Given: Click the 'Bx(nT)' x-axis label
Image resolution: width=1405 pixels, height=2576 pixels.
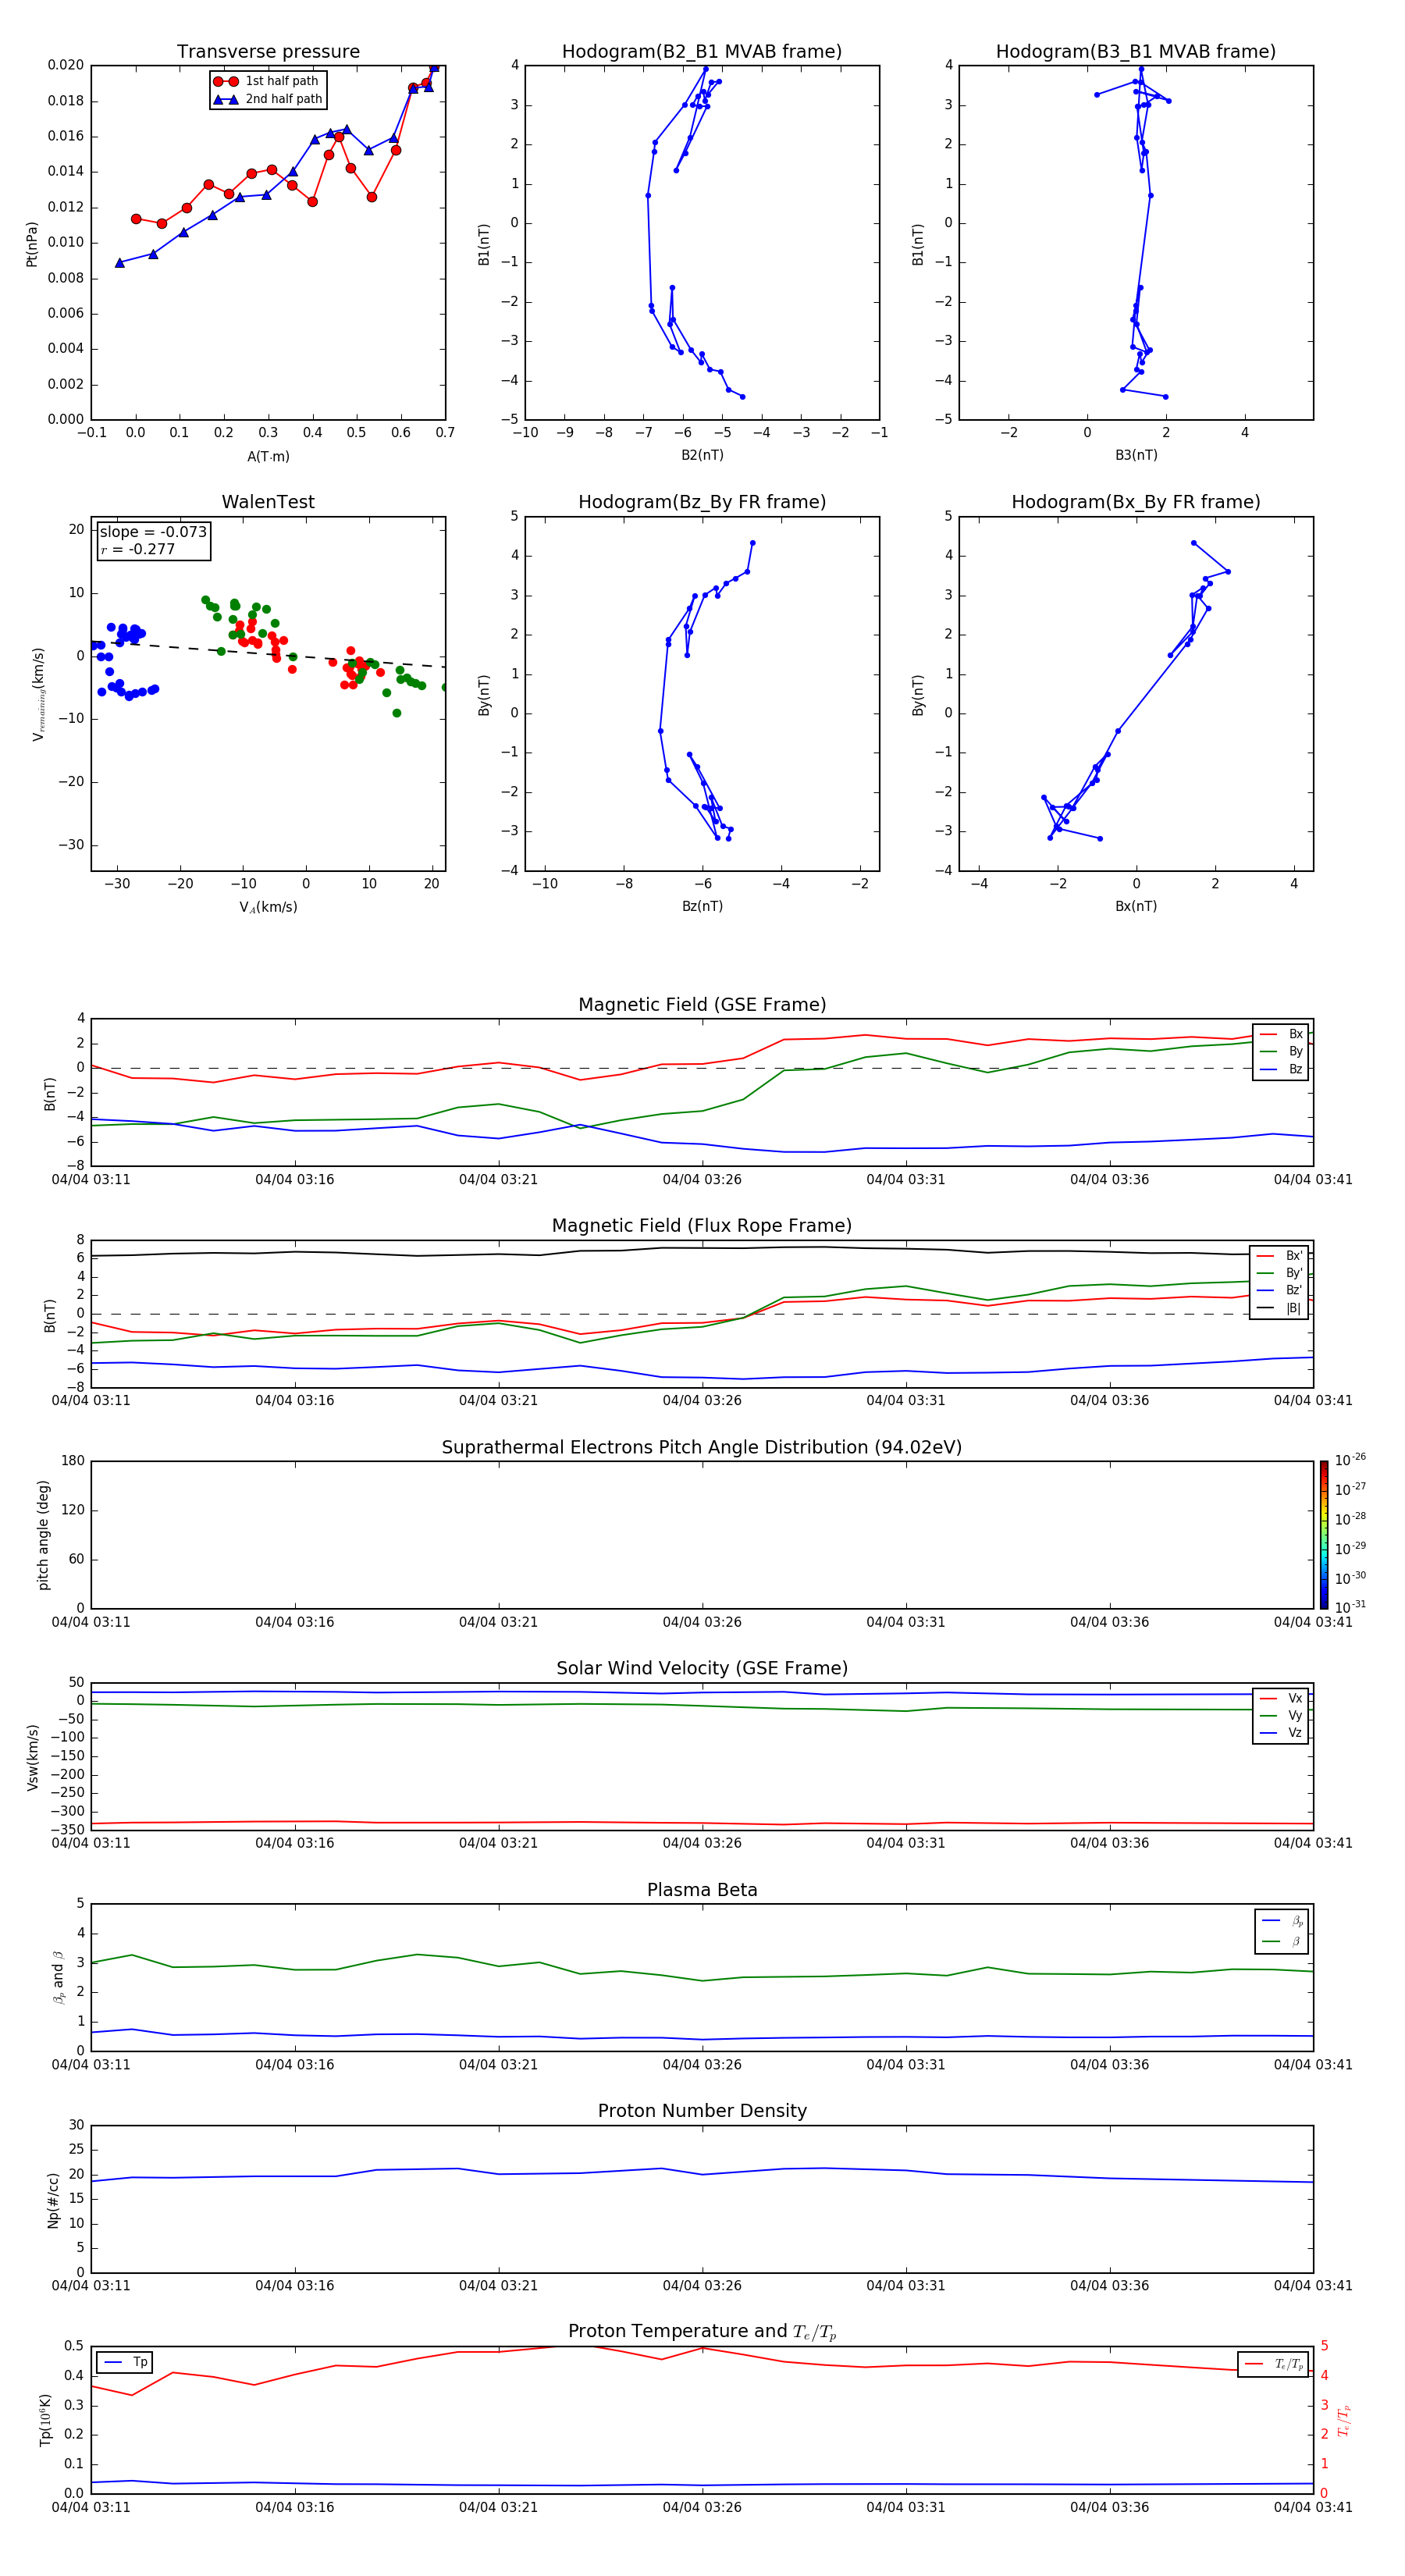Looking at the screenshot, I should (x=1136, y=906).
